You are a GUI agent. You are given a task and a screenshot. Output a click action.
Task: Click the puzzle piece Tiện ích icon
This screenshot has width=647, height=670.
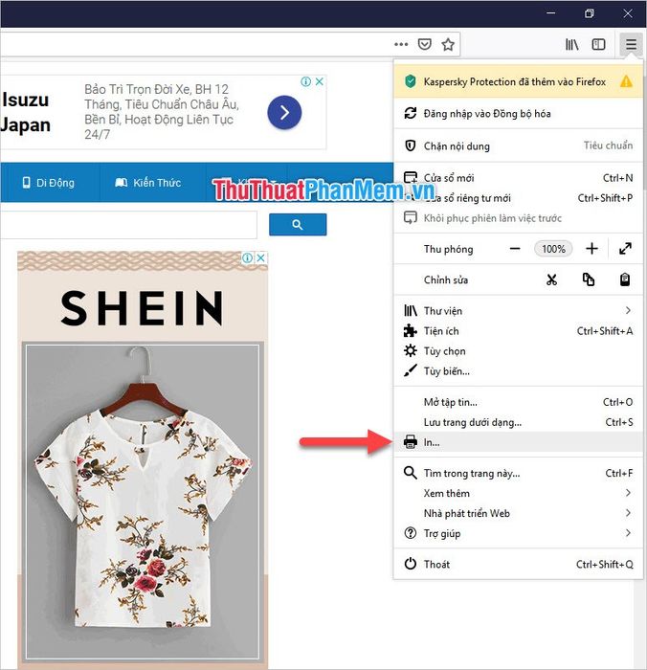point(411,331)
